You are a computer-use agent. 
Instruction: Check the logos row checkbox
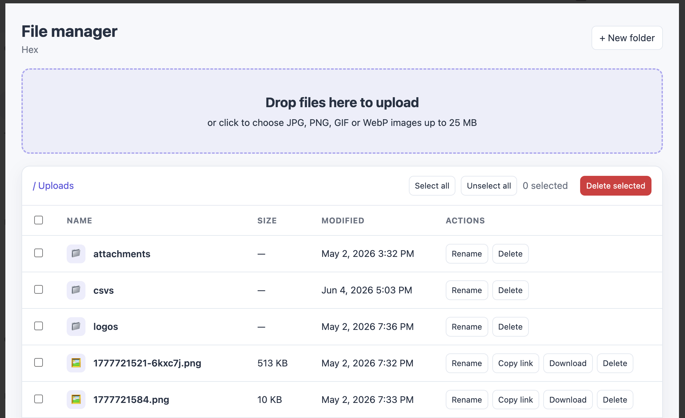pyautogui.click(x=39, y=326)
